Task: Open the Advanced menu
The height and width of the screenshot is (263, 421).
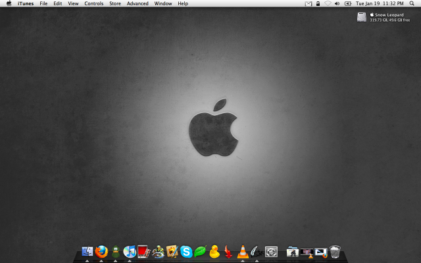Action: [137, 3]
